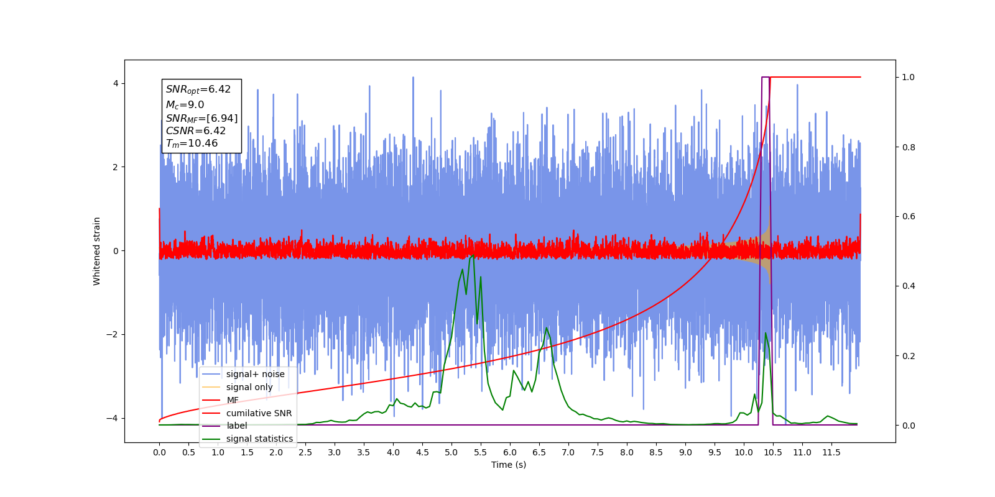995x497 pixels.
Task: Click the 0.4 tick on right axis
Action: click(x=909, y=286)
